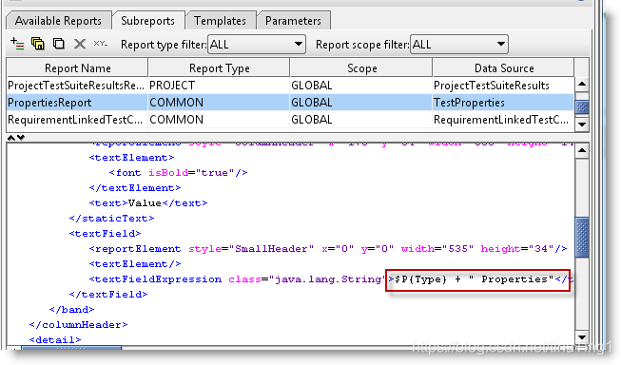The width and height of the screenshot is (621, 365).
Task: Open the Report scope filter dropdown
Action: tap(459, 45)
